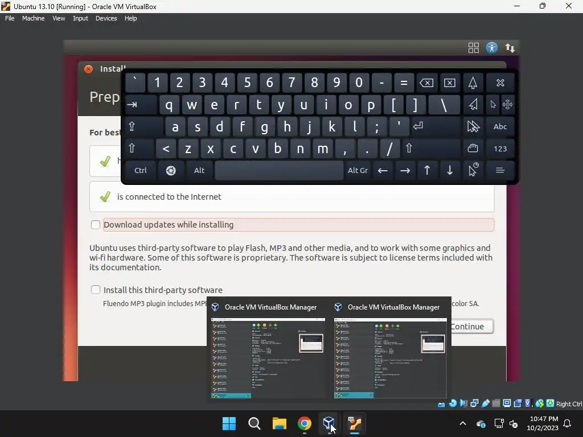Toggle the left Shift key on the on-screen keyboard

point(139,149)
